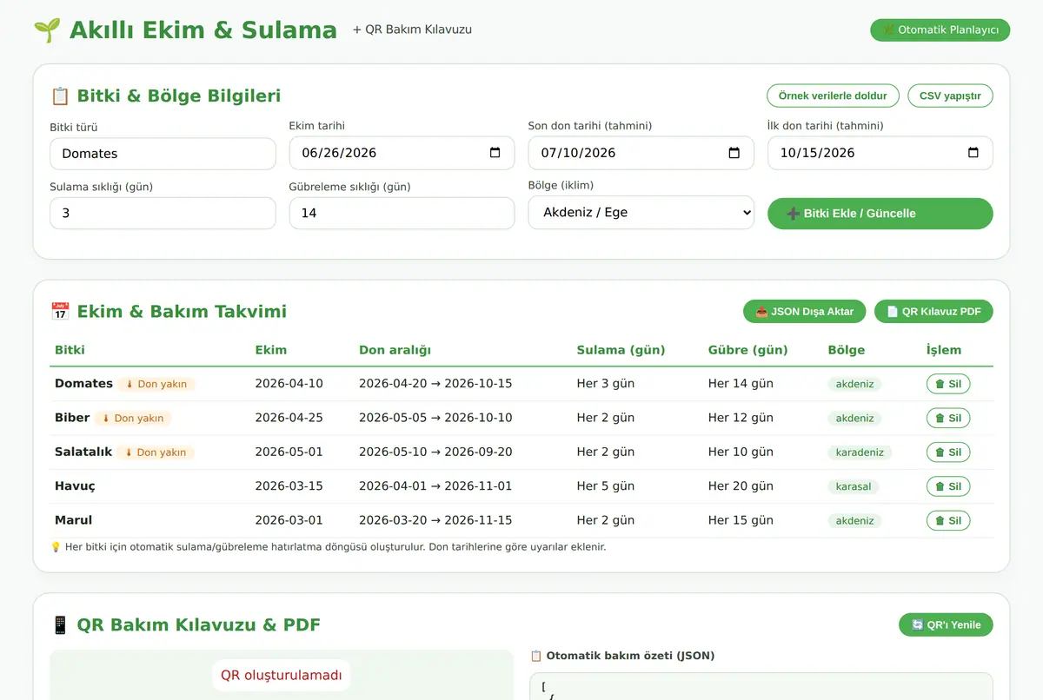Click the karasal region tag
The height and width of the screenshot is (700, 1043).
point(854,486)
